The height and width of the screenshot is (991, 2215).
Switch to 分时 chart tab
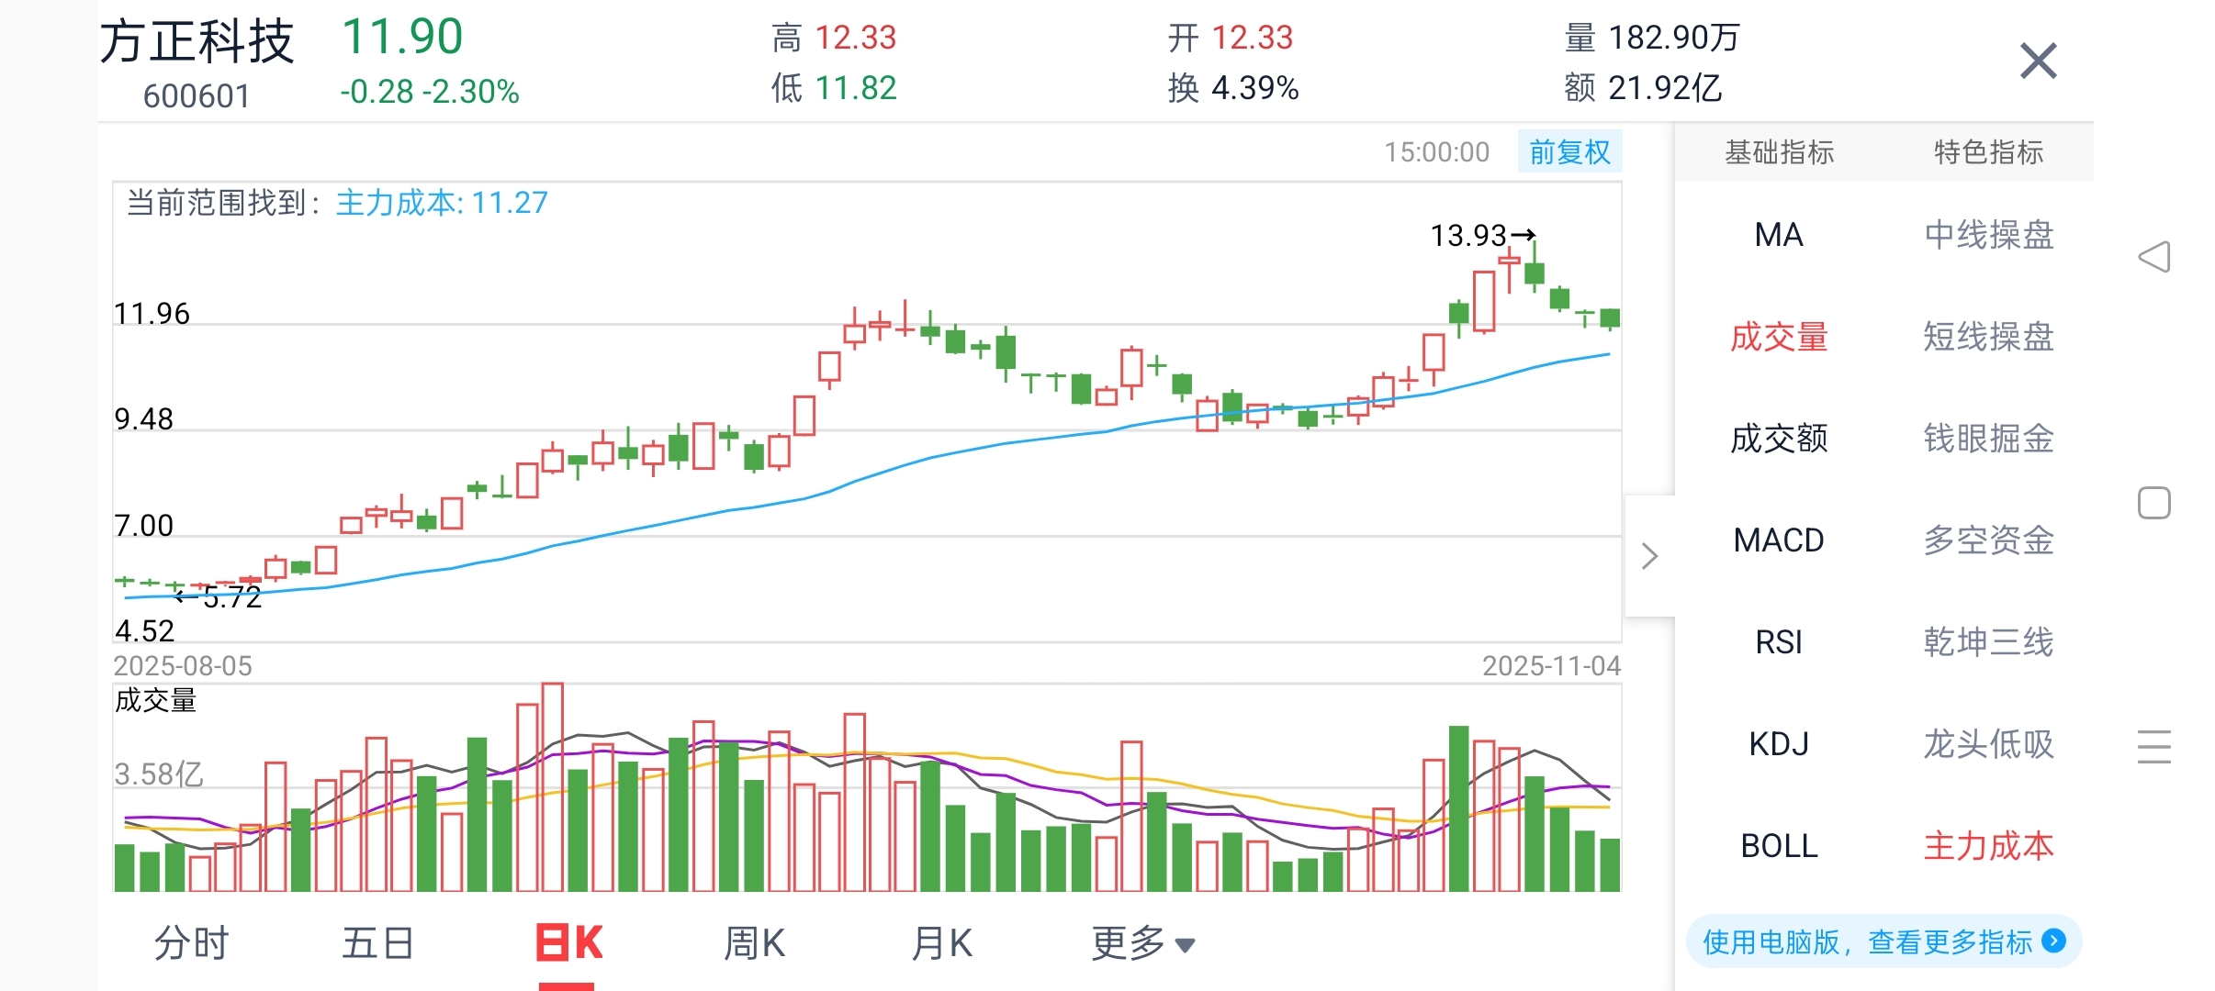191,943
